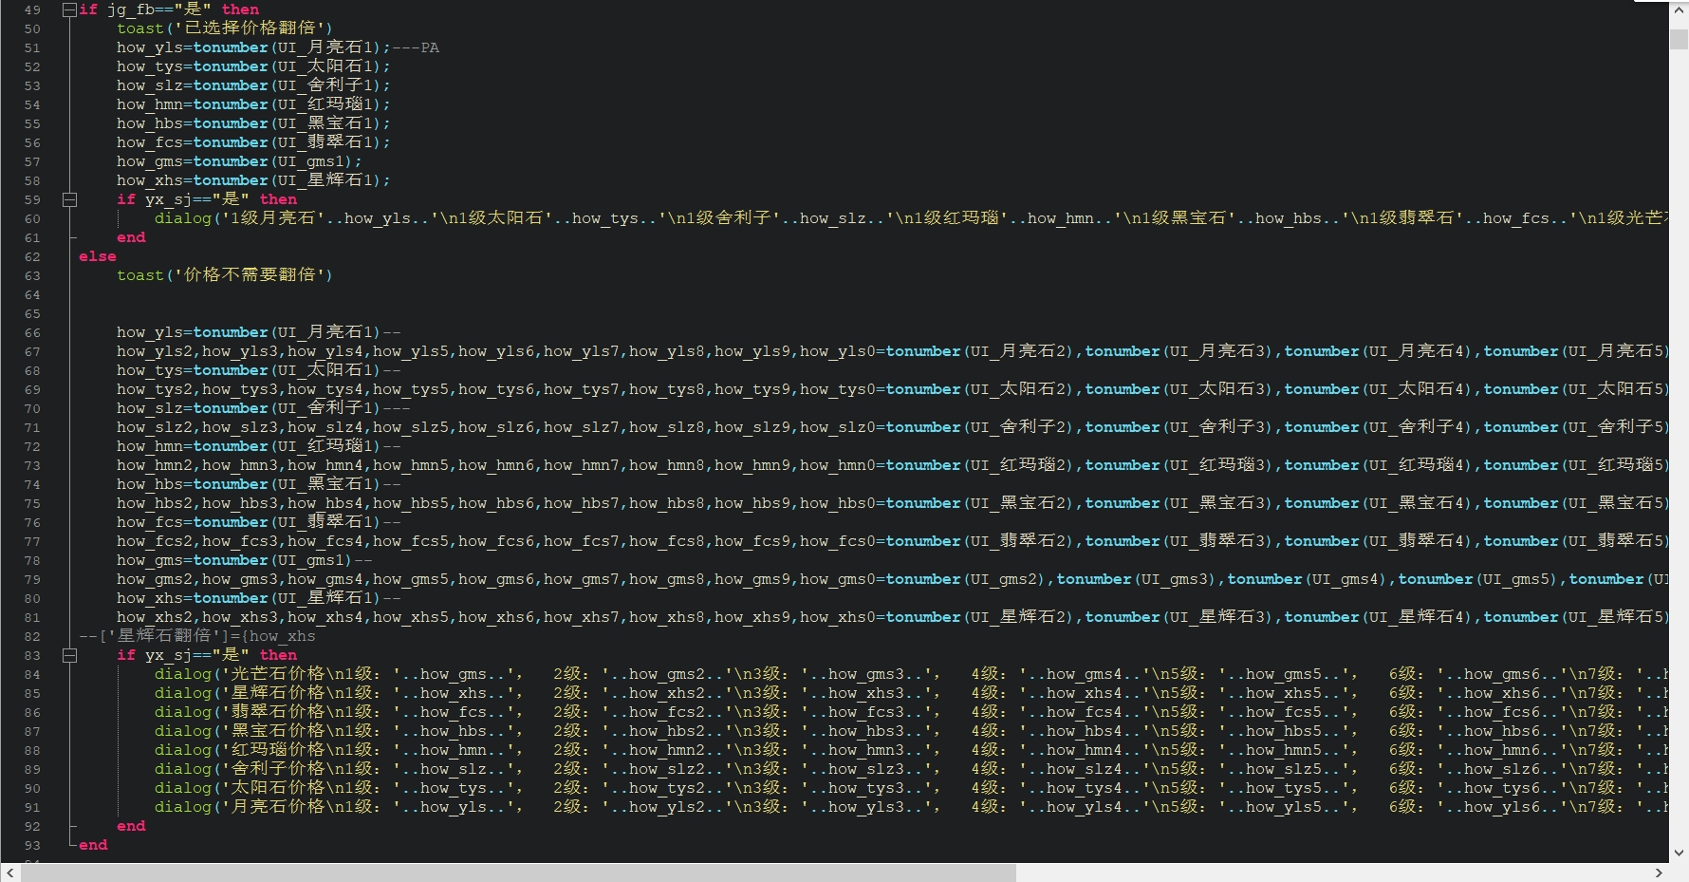The height and width of the screenshot is (882, 1689).
Task: Collapse the fold at line 49 if jg_fb
Action: pyautogui.click(x=69, y=9)
